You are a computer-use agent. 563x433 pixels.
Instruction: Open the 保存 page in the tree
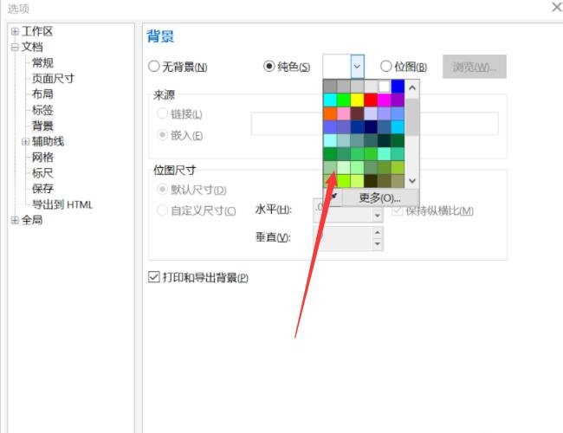[x=42, y=189]
